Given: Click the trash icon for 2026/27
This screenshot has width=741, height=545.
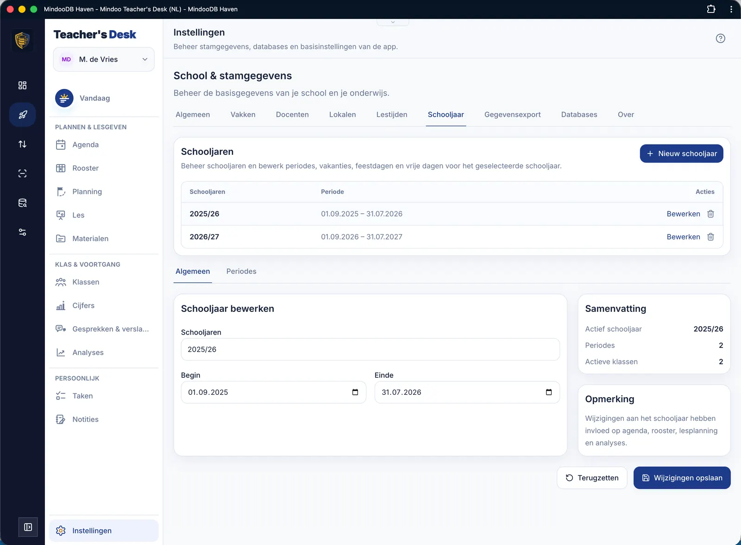Looking at the screenshot, I should click(710, 237).
